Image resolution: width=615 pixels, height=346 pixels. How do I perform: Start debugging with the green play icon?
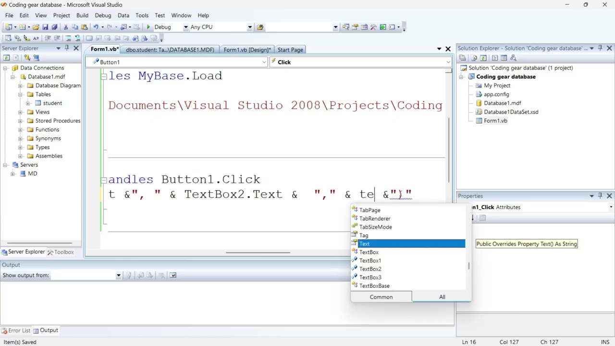[x=148, y=27]
